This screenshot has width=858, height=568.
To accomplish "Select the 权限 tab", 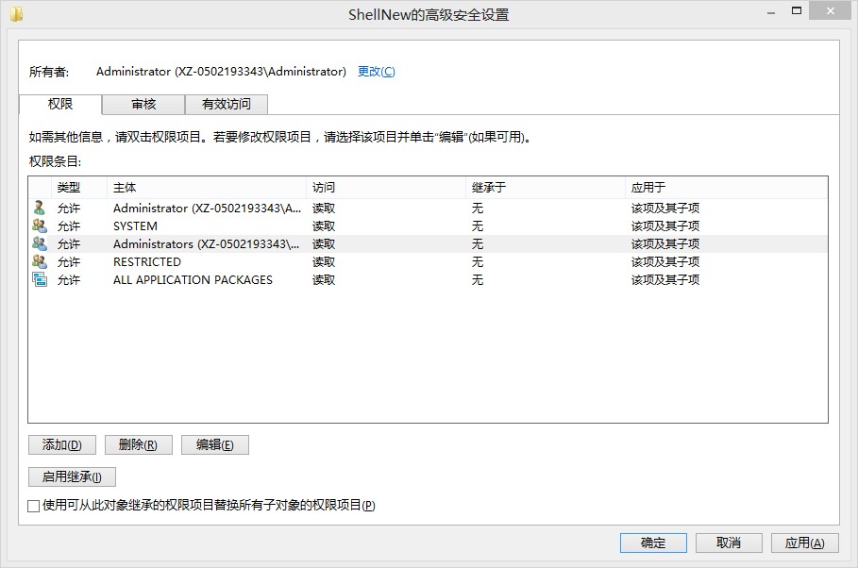I will [60, 104].
